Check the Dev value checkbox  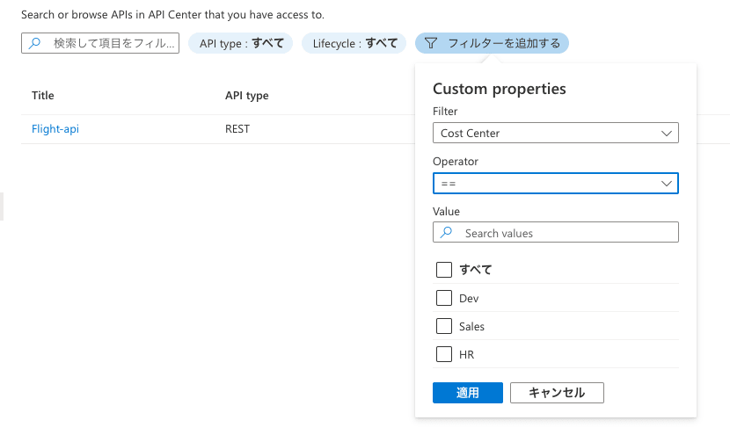tap(444, 298)
